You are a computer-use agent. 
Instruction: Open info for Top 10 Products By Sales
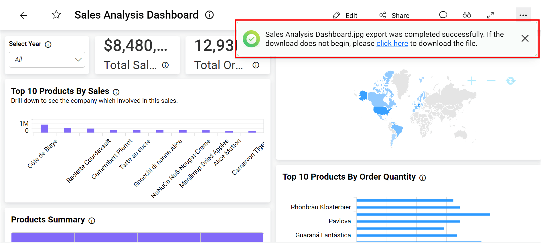click(116, 92)
